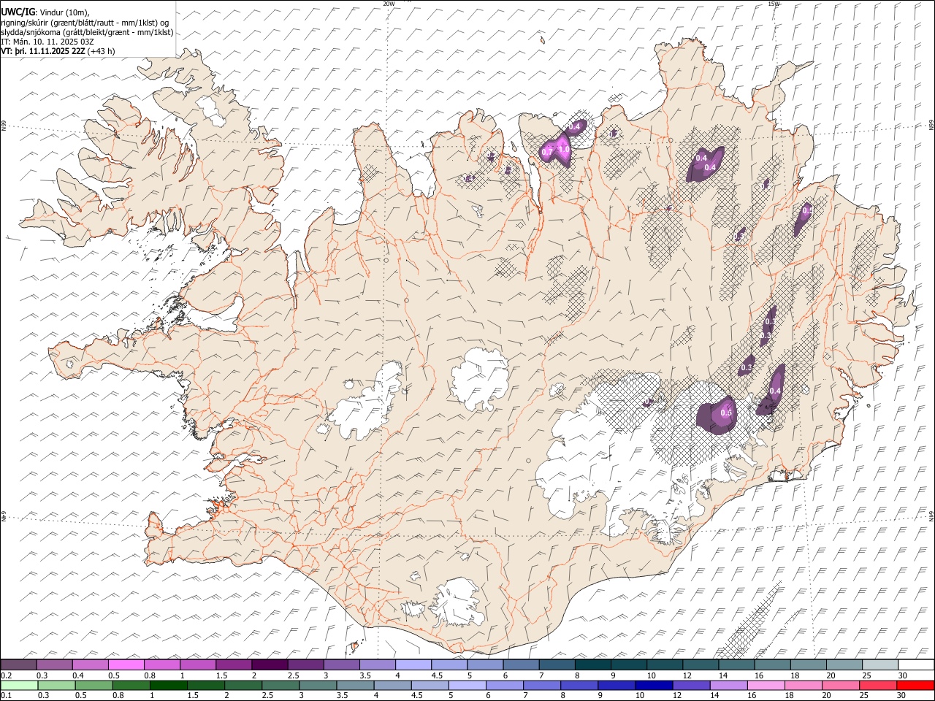Select the upper legend swatch starting at 6
Screen dimensions: 935x701
(x=520, y=664)
